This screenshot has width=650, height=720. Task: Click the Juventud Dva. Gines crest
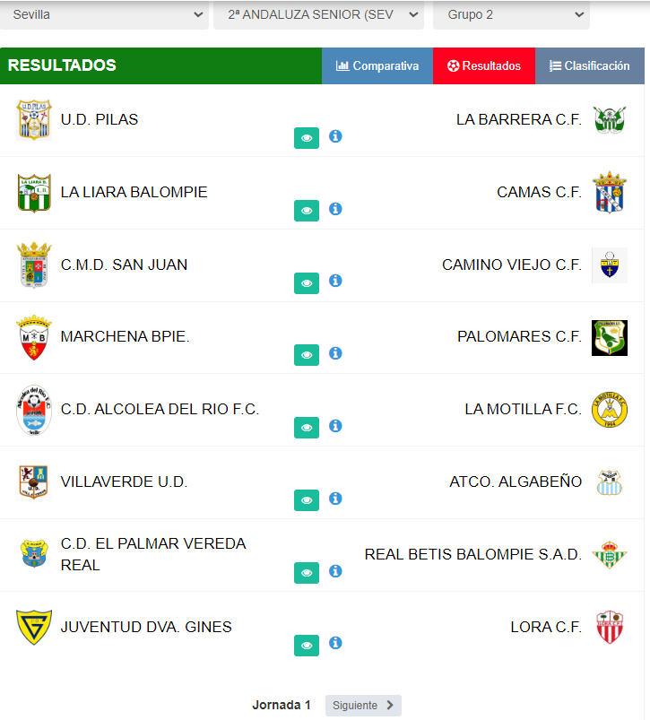pyautogui.click(x=34, y=627)
